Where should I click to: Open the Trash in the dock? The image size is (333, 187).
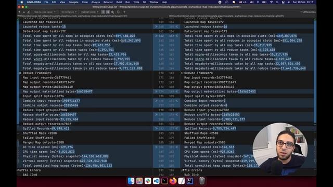pyautogui.click(x=202, y=181)
